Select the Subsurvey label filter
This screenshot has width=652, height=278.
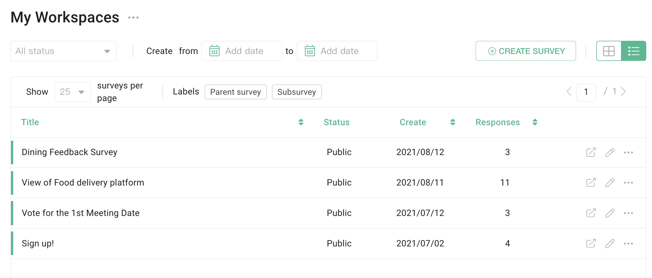point(297,92)
